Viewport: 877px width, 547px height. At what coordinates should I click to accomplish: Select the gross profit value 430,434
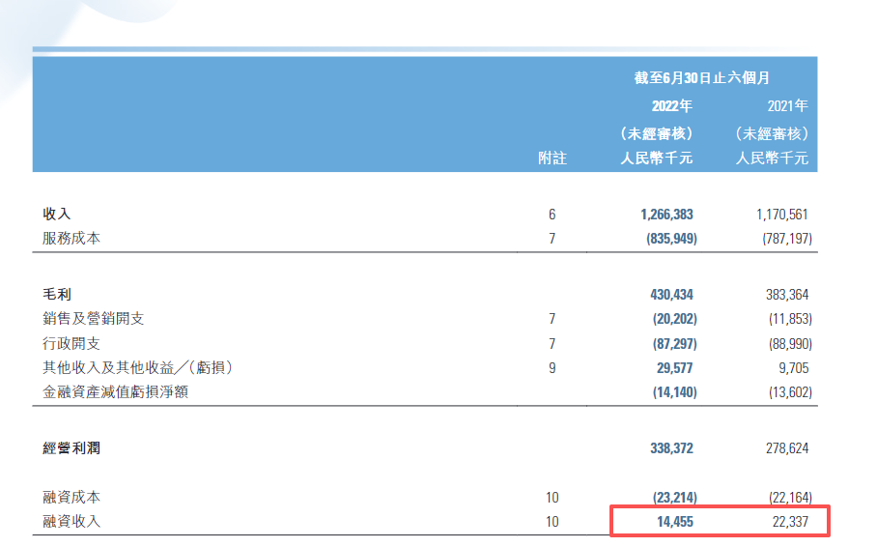tap(667, 295)
